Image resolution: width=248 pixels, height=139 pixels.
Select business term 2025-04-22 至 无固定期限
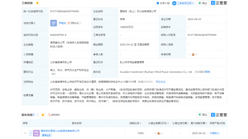point(134,45)
